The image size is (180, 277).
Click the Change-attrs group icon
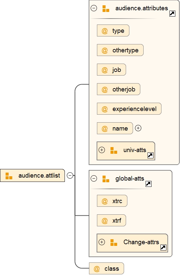coord(113,243)
